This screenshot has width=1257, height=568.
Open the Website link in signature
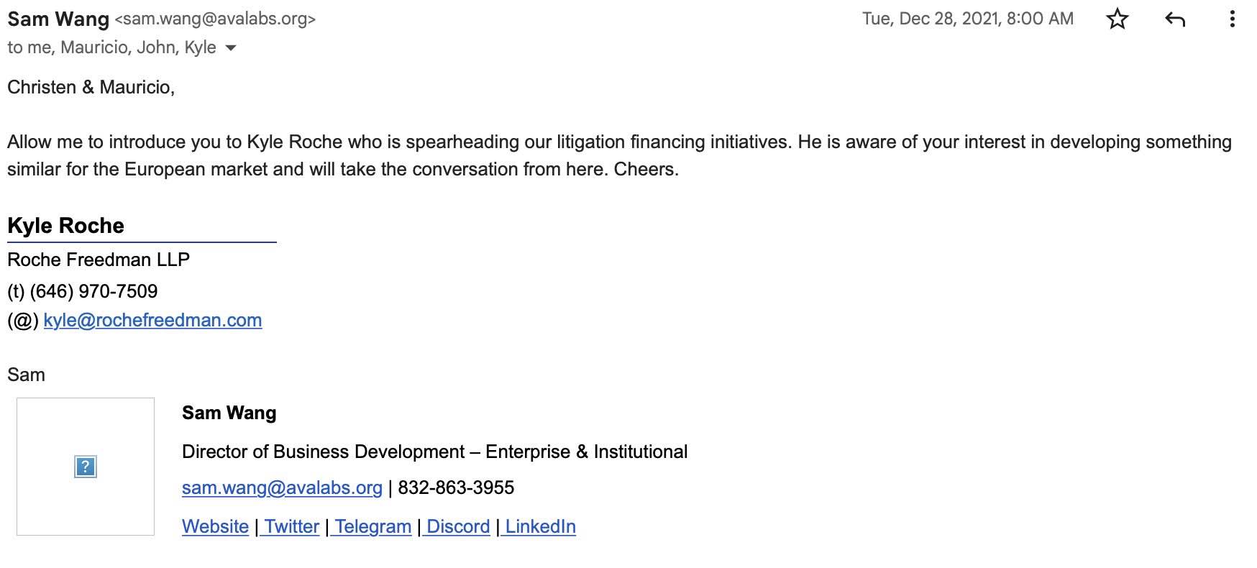tap(215, 526)
